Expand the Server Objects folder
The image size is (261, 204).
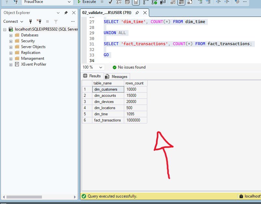click(x=11, y=47)
